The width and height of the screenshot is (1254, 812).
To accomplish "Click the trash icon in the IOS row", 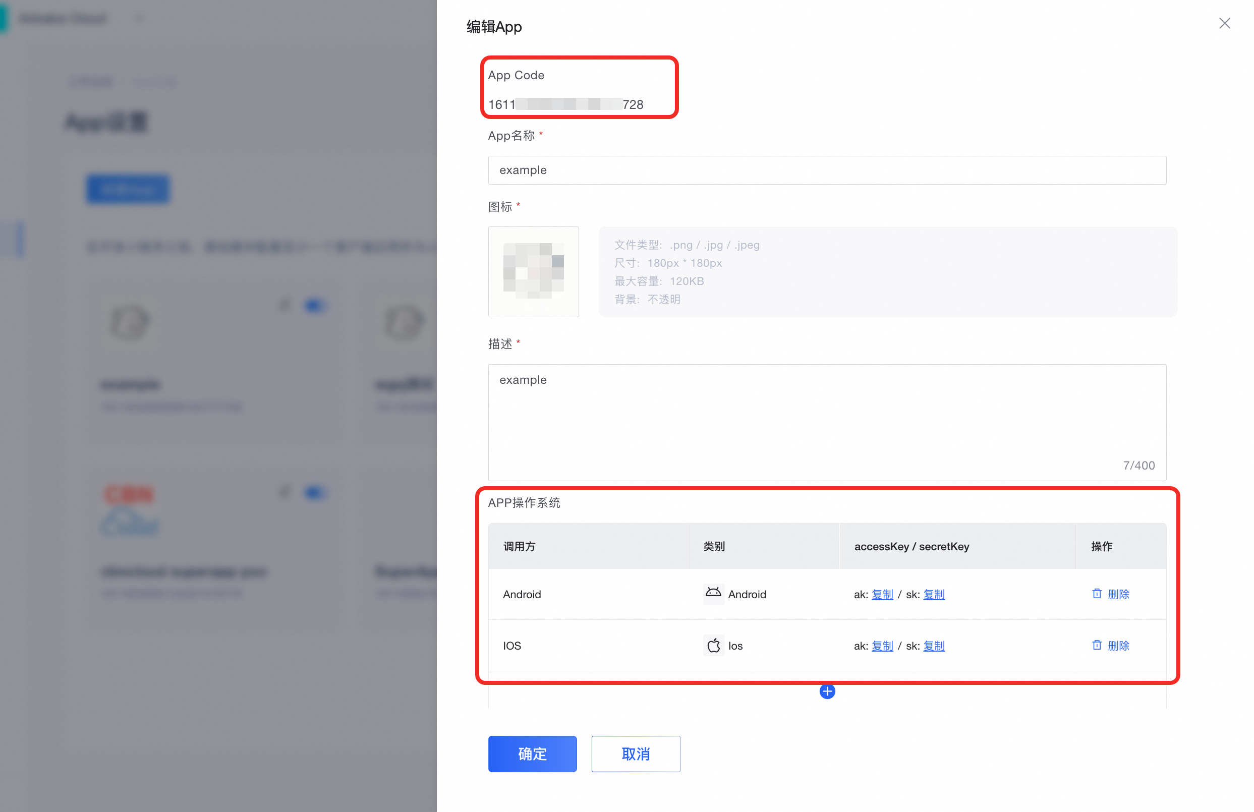I will (1097, 645).
